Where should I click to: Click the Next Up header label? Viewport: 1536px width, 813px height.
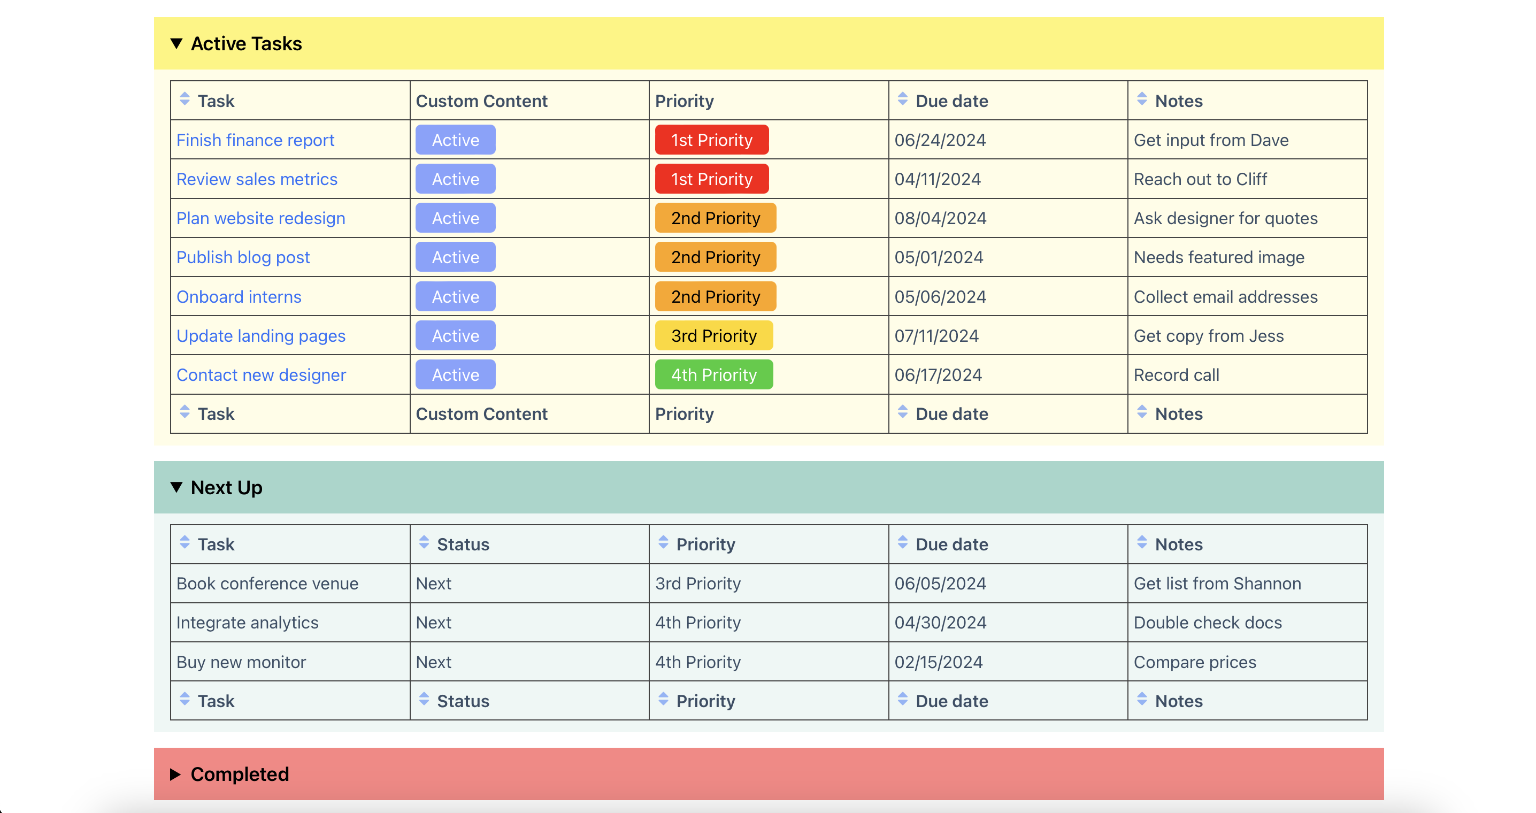[227, 487]
